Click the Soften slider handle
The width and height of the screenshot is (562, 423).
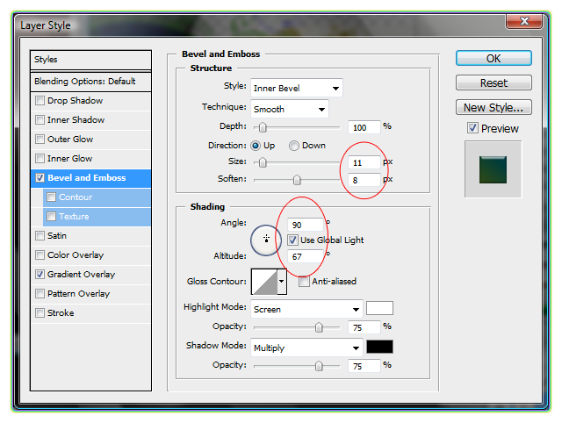point(297,180)
